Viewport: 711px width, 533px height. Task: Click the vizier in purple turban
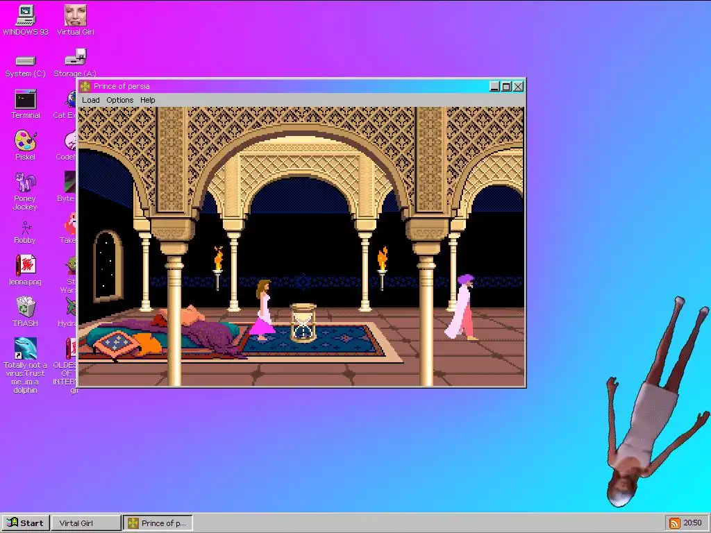(x=461, y=307)
